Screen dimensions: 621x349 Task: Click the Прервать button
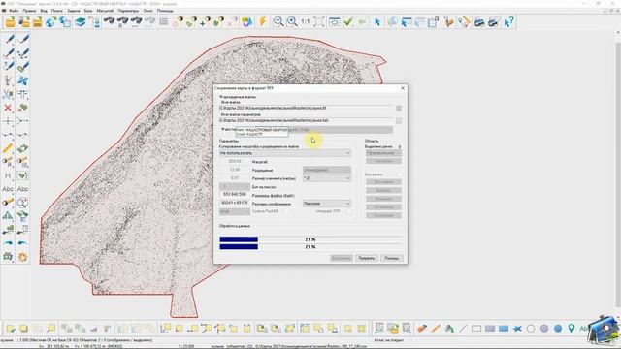367,258
